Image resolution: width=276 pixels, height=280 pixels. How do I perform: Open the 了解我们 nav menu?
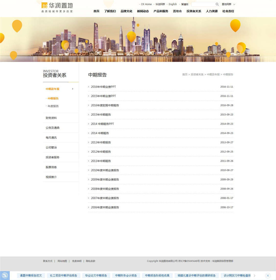110,11
